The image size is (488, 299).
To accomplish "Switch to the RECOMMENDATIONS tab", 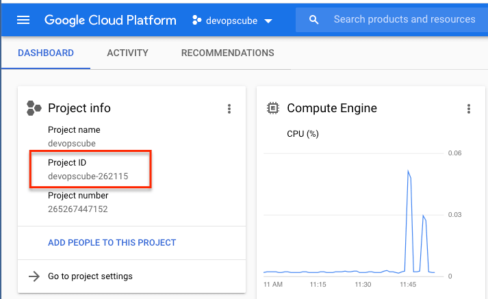I will 228,53.
